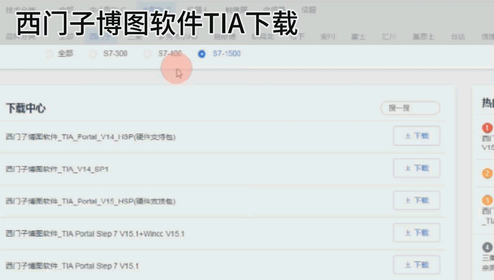Image resolution: width=494 pixels, height=280 pixels.
Task: Filter by the 台达 brand
Action: 458,37
